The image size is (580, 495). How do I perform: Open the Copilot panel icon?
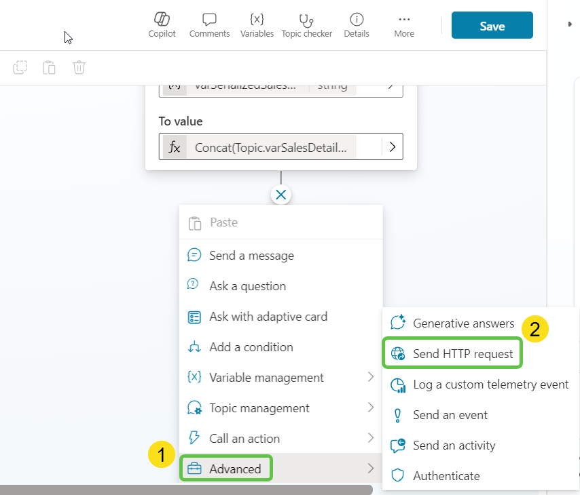coord(162,24)
